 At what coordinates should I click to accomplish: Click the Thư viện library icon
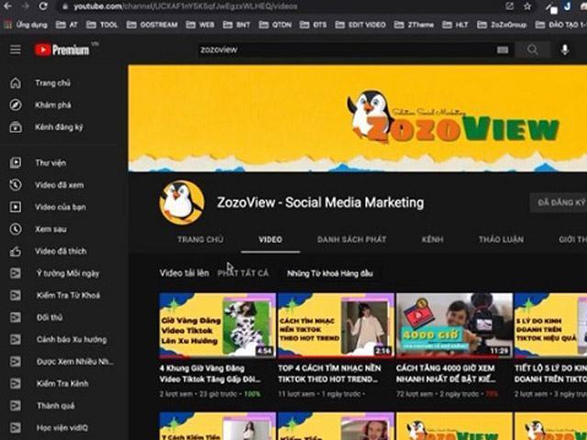[16, 162]
